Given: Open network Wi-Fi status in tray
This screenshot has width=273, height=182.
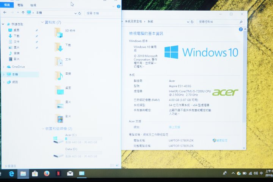Looking at the screenshot, I should (x=250, y=173).
